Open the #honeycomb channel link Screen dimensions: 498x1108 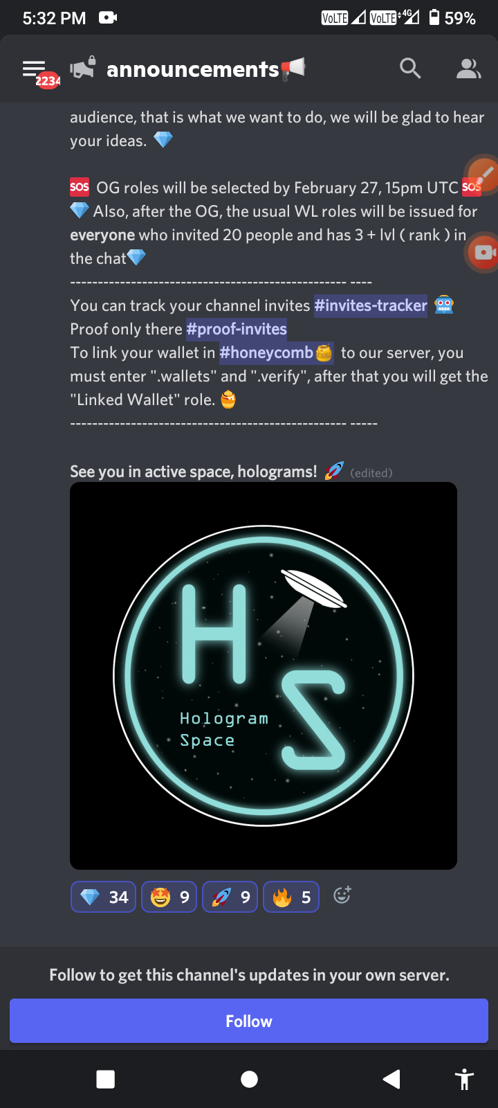277,352
